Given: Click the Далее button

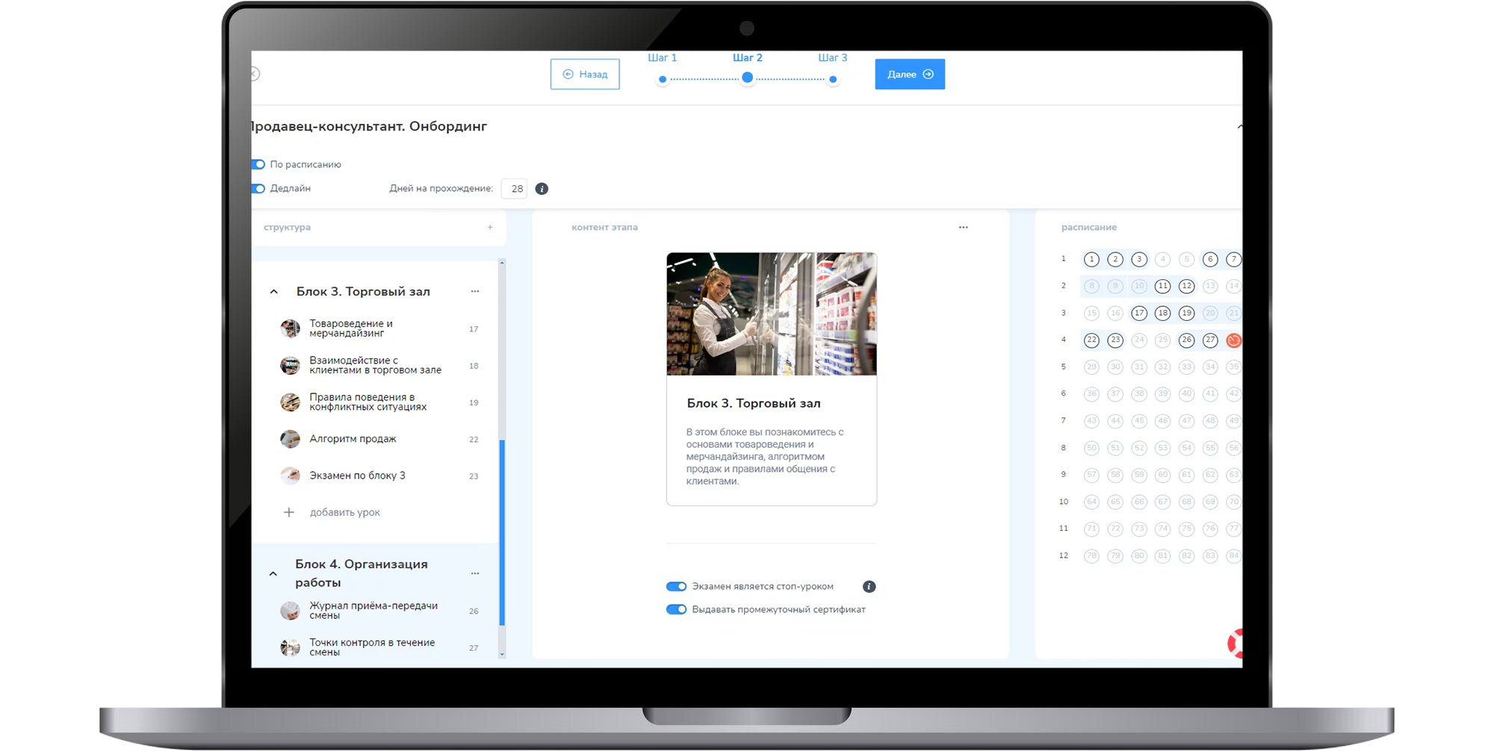Looking at the screenshot, I should 909,75.
